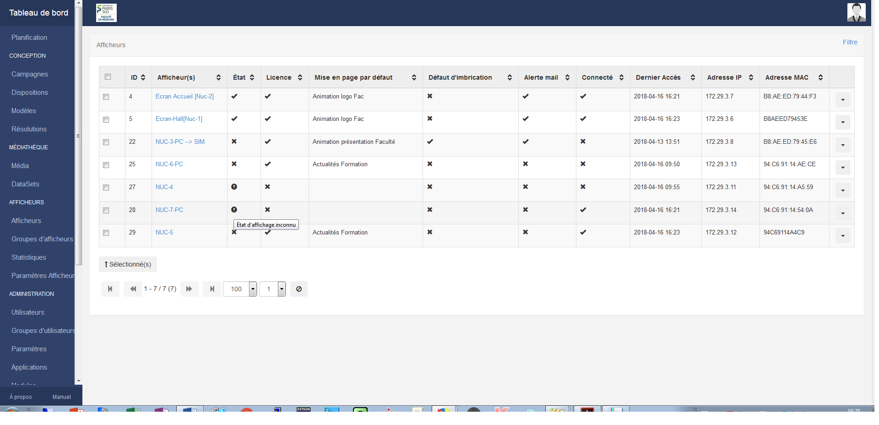Screen dimensions: 879x425
Task: Click IP address 172.29.3.13
Action: [x=721, y=164]
